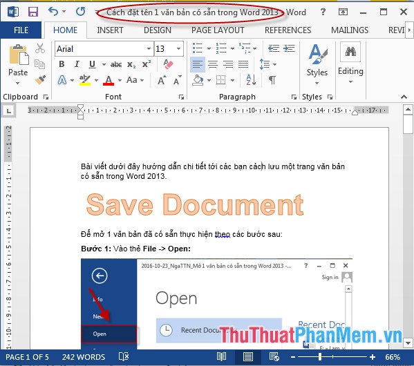This screenshot has width=414, height=366.
Task: Undo the last action
Action: [x=53, y=11]
